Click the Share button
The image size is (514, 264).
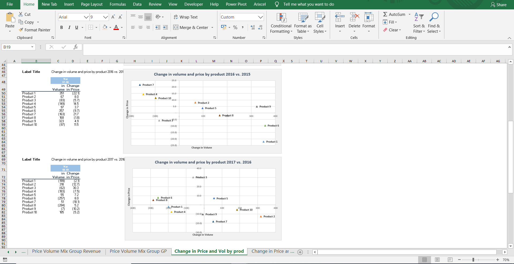click(x=498, y=5)
